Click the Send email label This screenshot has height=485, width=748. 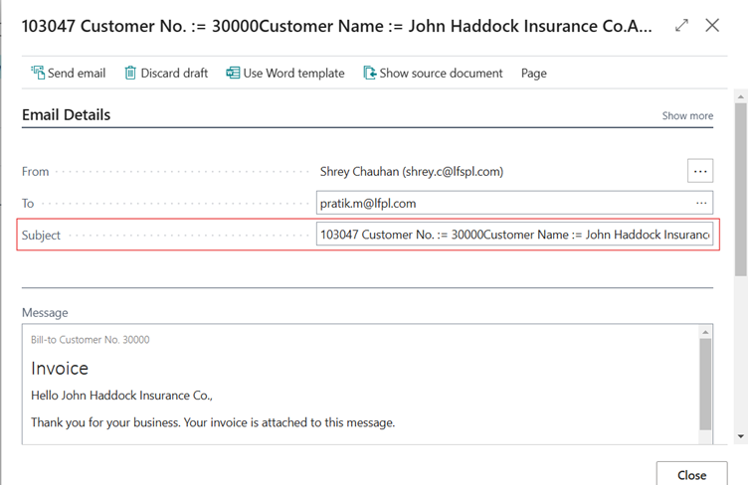[x=77, y=74]
